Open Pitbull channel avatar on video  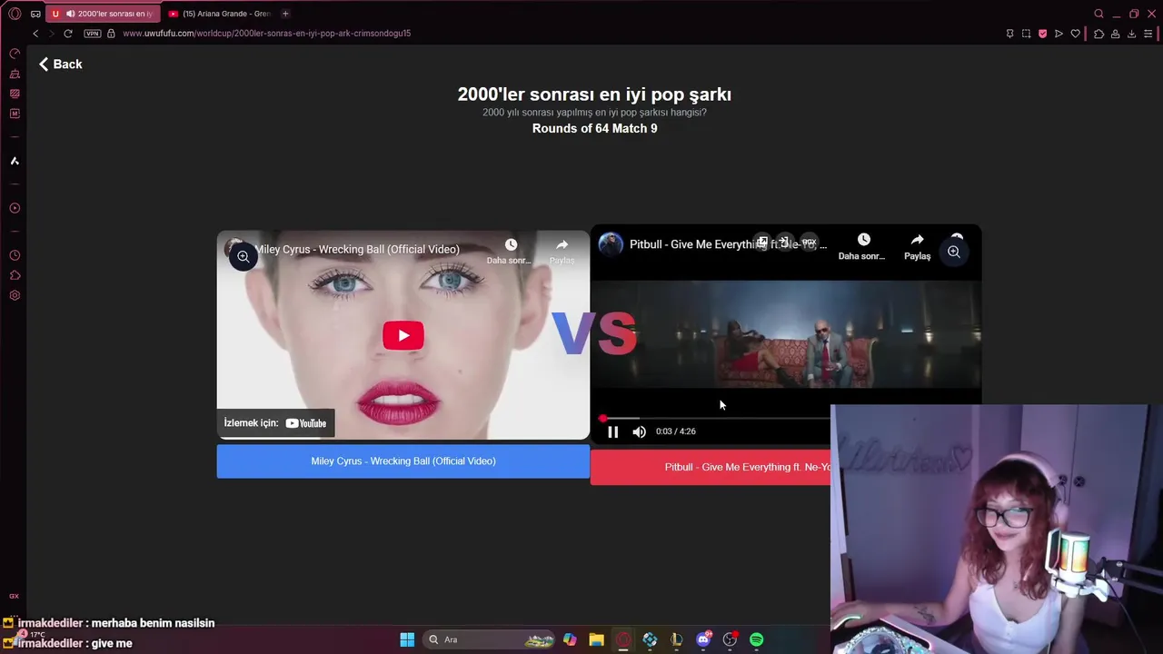coord(611,244)
